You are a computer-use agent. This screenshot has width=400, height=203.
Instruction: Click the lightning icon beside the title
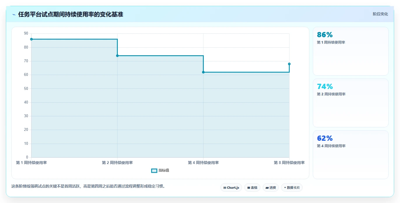(x=14, y=15)
